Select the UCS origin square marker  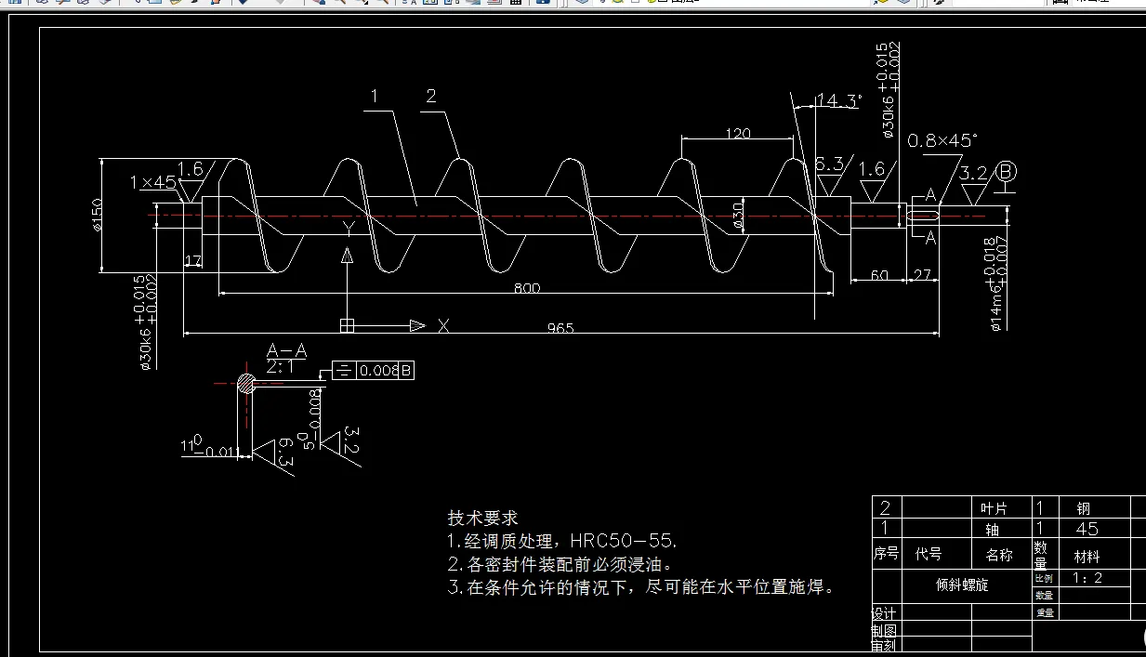click(x=347, y=325)
